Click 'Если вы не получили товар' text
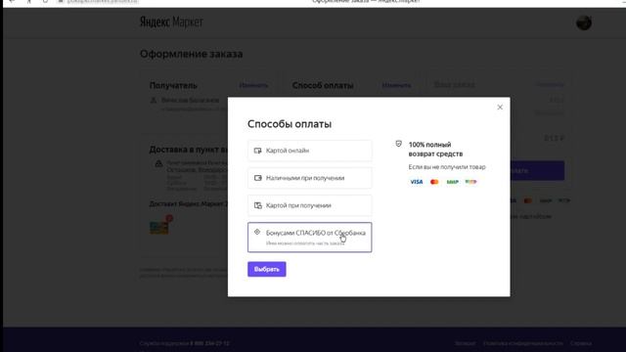 point(447,167)
